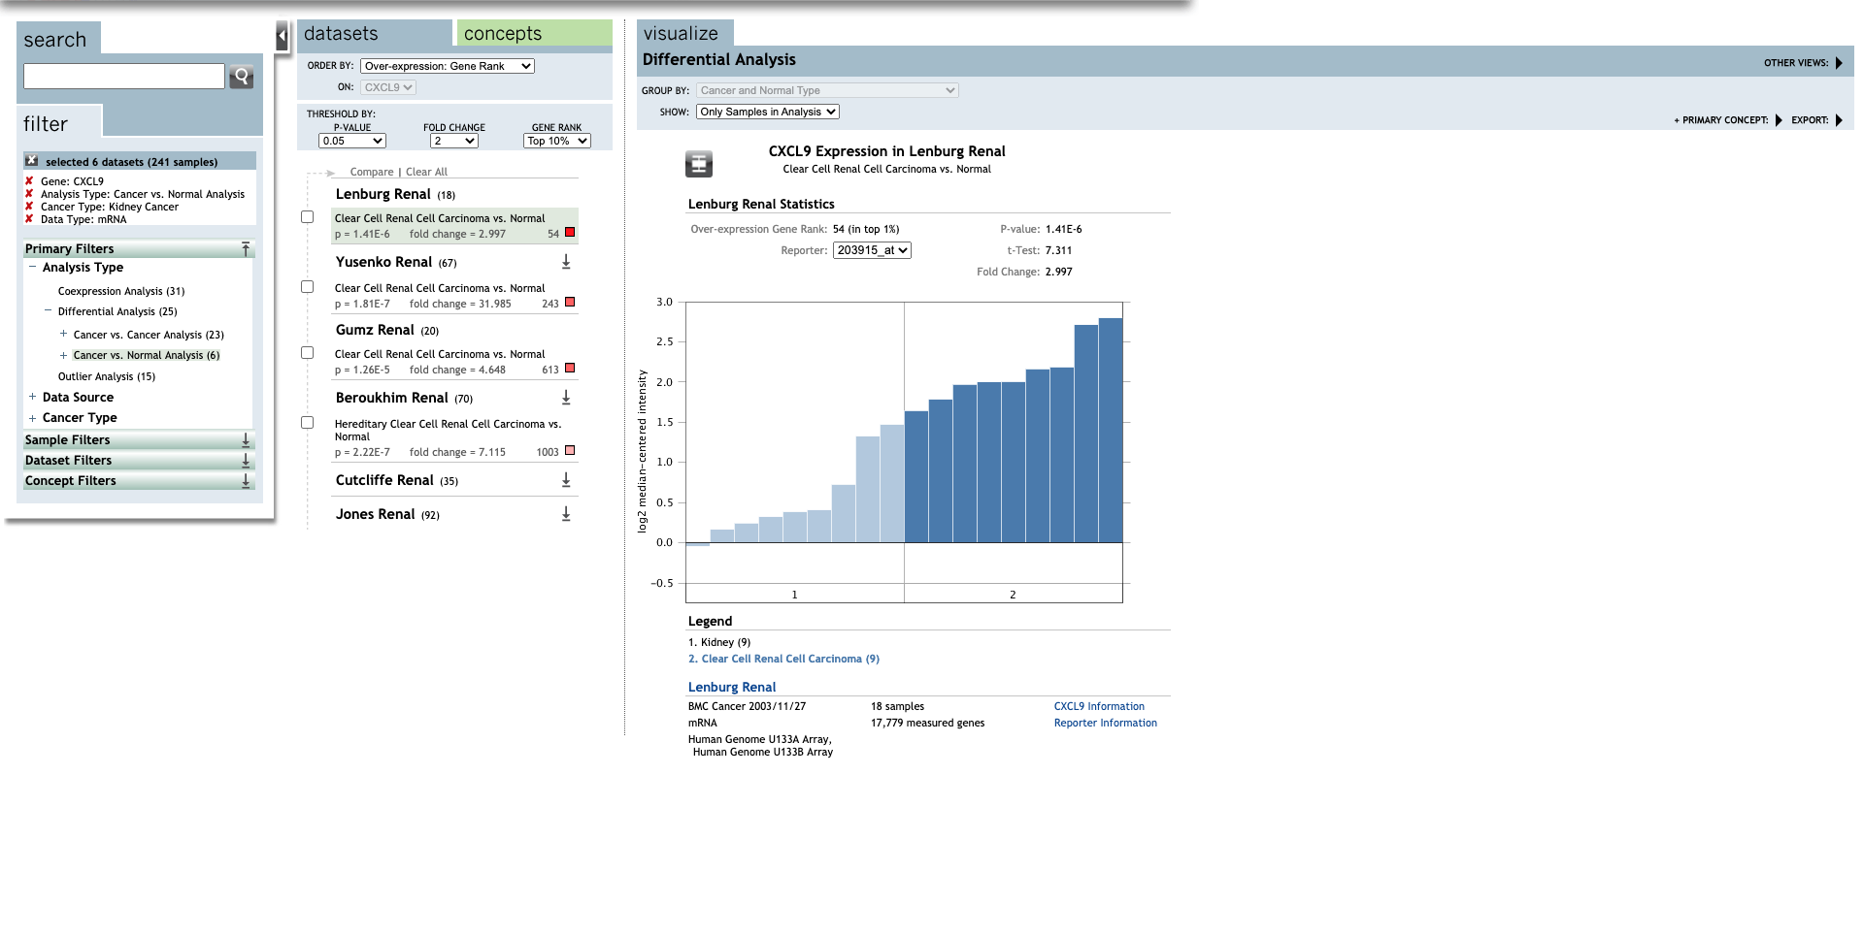Open the Show samples dropdown
Viewport: 1864px width, 936px height.
point(768,112)
